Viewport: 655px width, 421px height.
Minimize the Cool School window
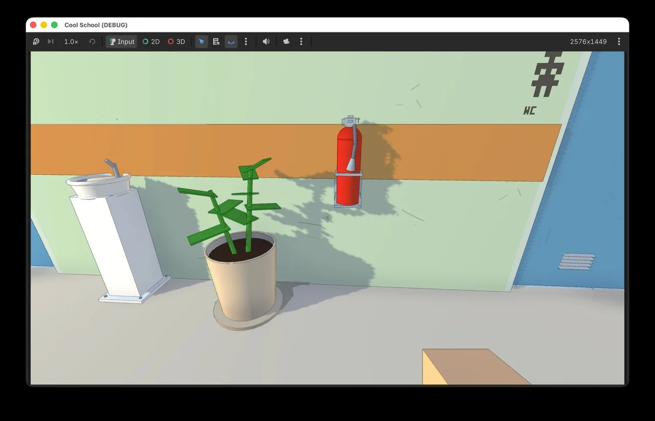point(43,25)
